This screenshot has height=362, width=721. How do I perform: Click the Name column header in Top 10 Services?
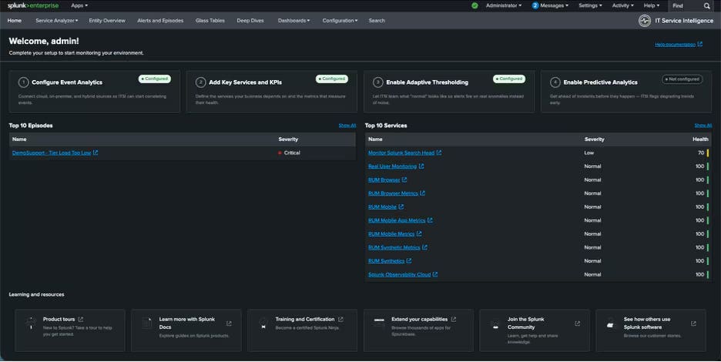[x=375, y=139]
